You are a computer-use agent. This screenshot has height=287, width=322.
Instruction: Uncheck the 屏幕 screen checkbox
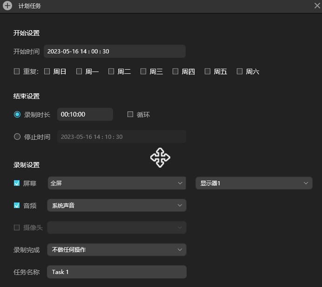[17, 183]
